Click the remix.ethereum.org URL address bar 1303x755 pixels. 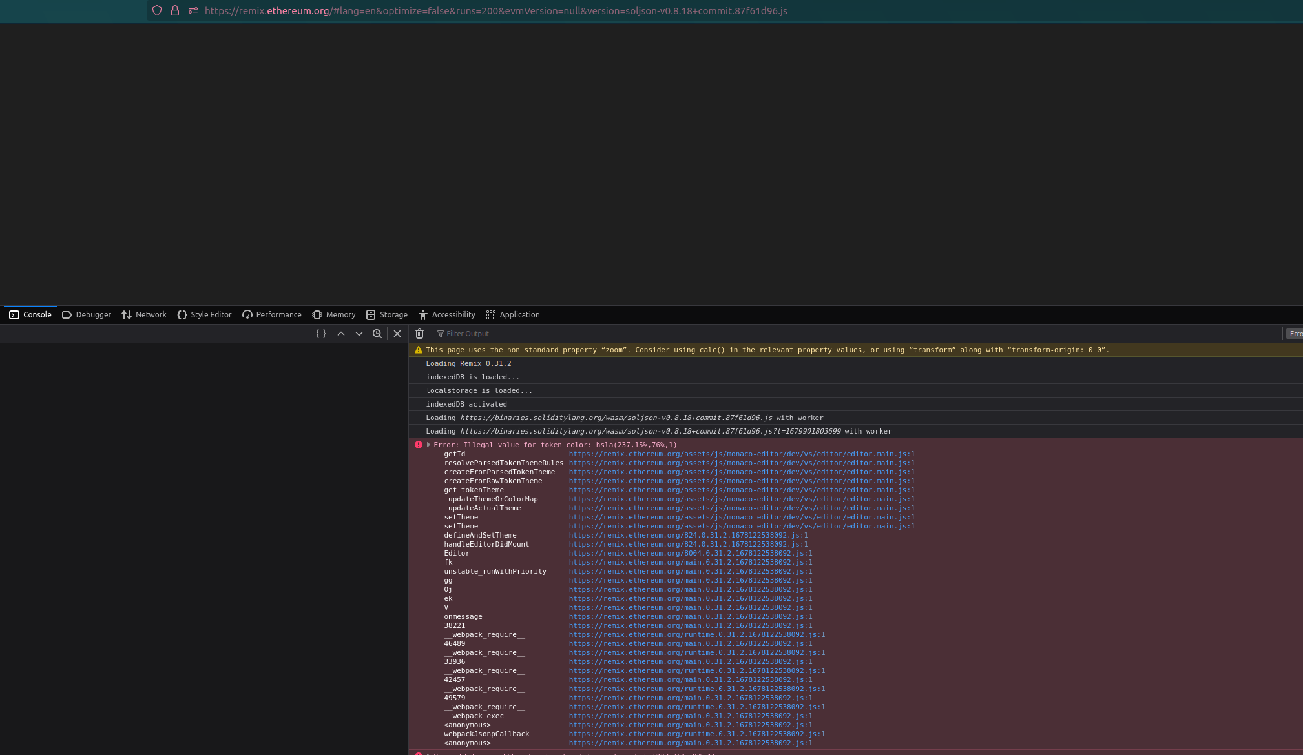[x=495, y=10]
